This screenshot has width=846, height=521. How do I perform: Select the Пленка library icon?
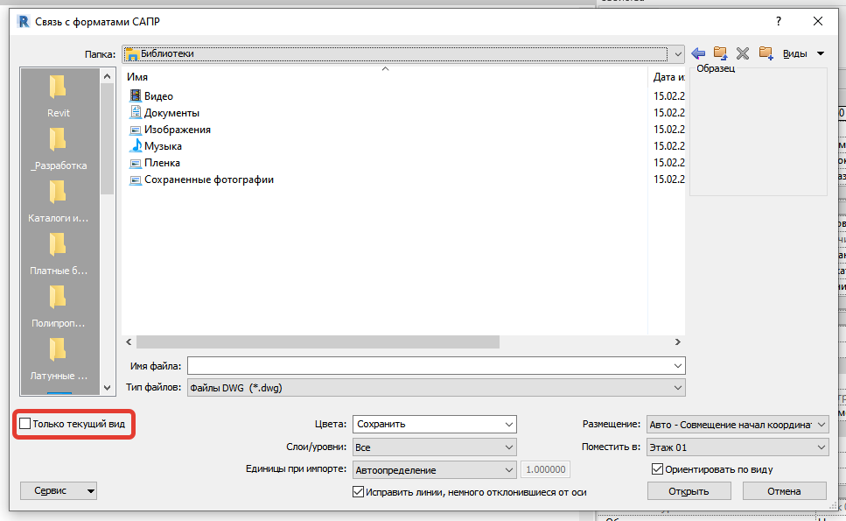click(x=136, y=163)
